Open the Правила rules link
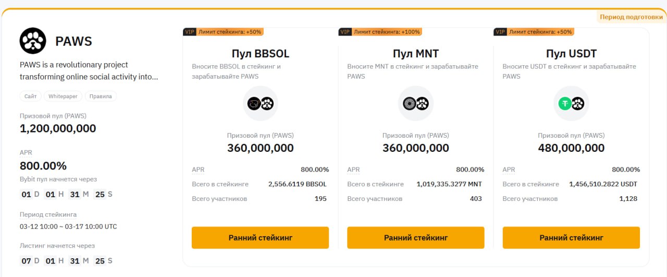 point(101,97)
